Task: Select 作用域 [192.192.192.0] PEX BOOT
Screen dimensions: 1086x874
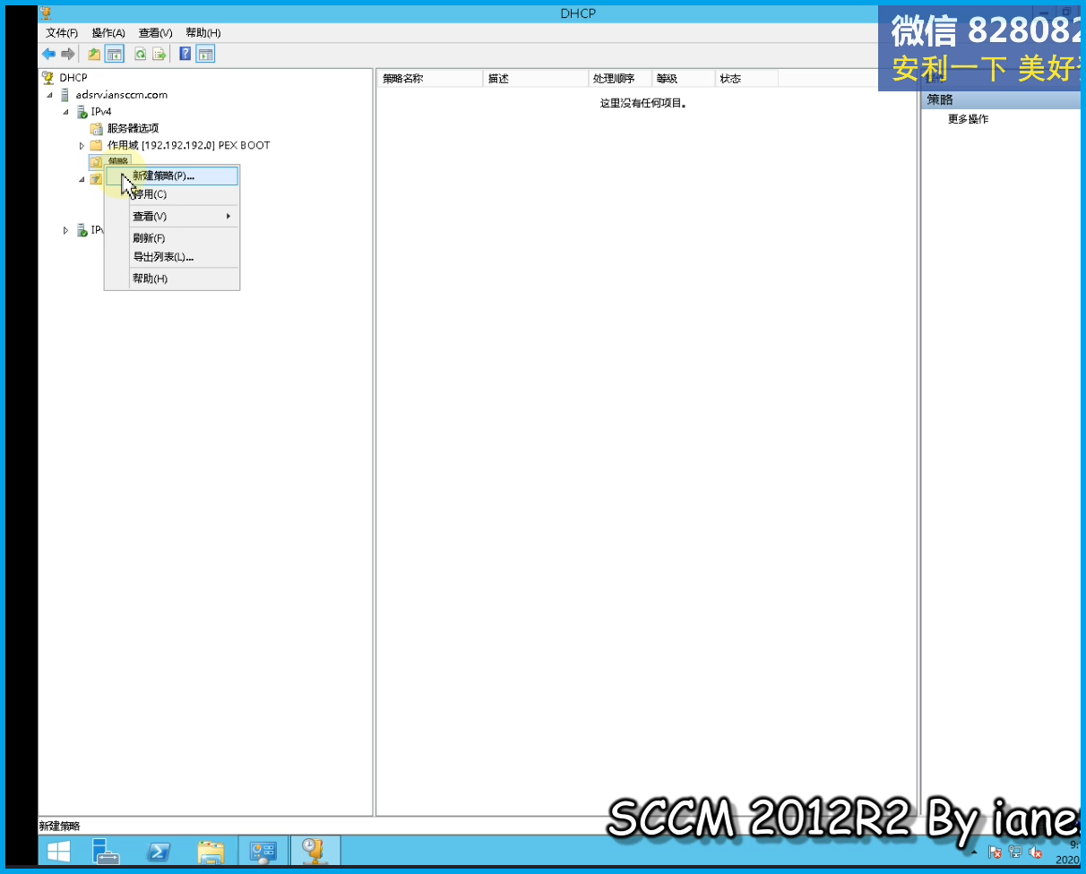Action: (188, 145)
